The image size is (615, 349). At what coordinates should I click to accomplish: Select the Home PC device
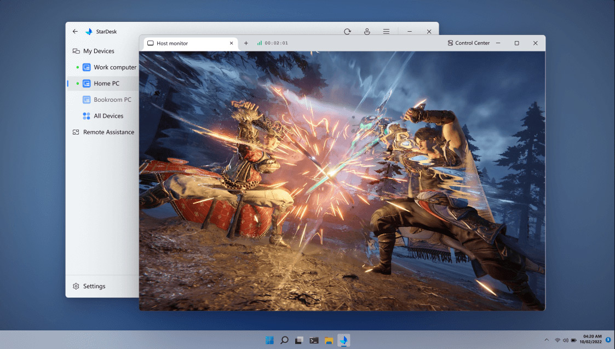click(x=103, y=84)
